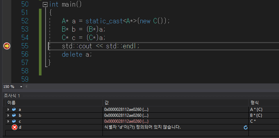Click the cube icon for variable b
The height and width of the screenshot is (138, 279).
(14, 115)
